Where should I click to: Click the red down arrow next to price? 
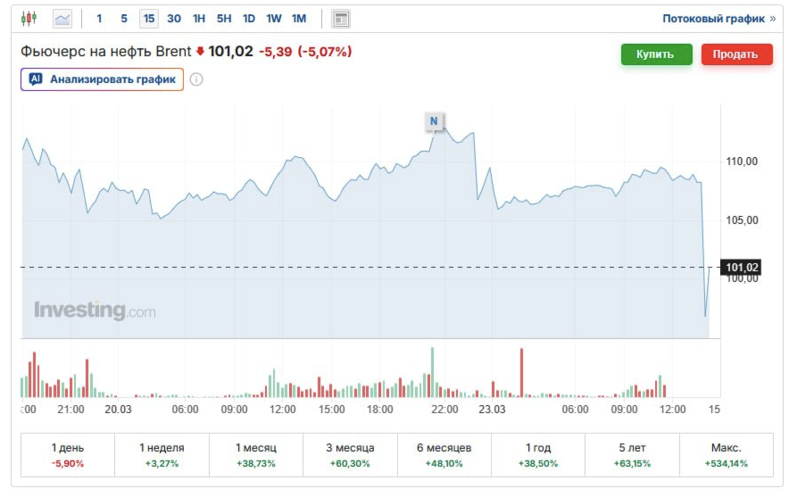click(200, 52)
